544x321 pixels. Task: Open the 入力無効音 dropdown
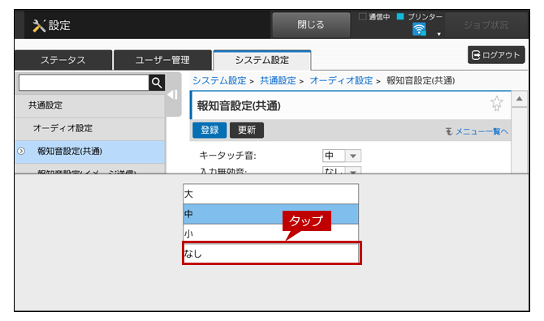click(342, 170)
